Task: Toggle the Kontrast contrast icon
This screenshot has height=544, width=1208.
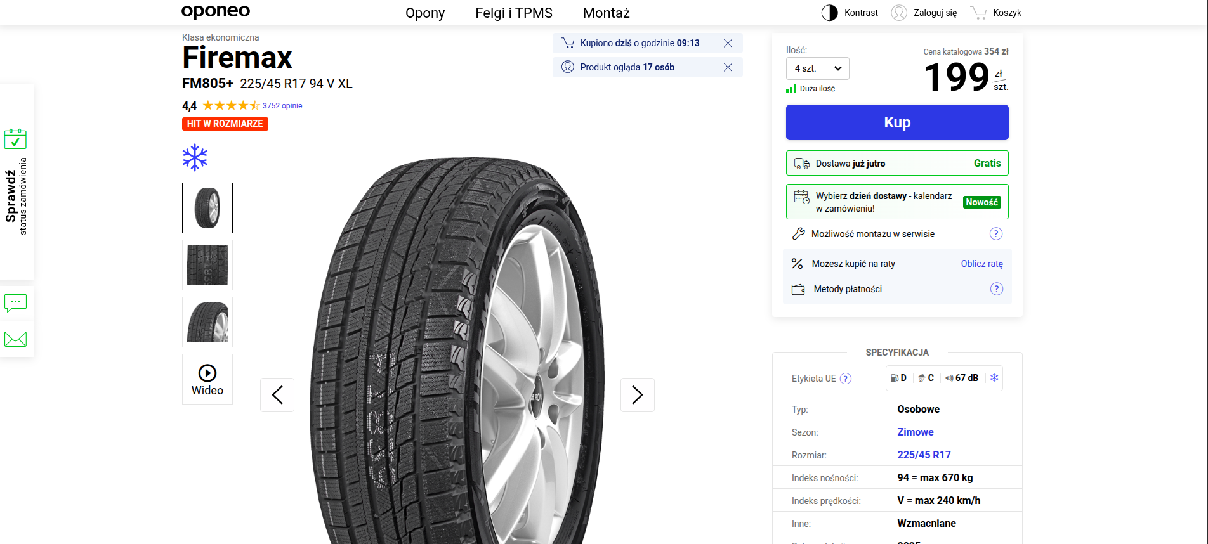Action: pyautogui.click(x=829, y=13)
